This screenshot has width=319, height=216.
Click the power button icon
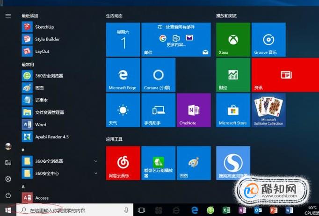coord(8,195)
